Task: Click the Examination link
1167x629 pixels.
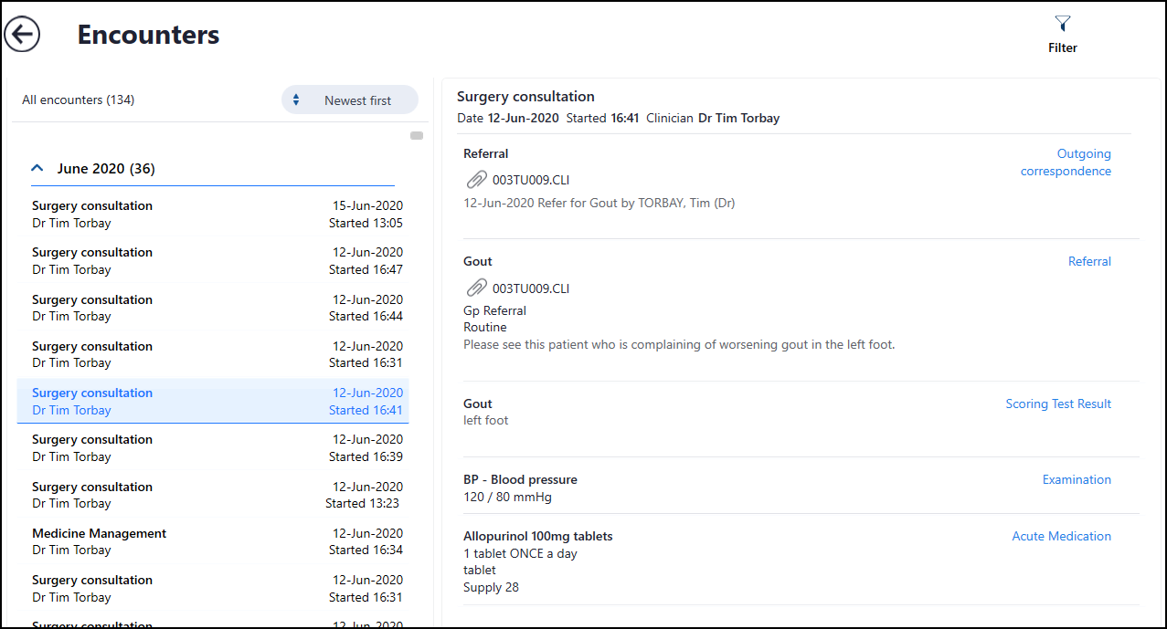Action: [x=1077, y=479]
